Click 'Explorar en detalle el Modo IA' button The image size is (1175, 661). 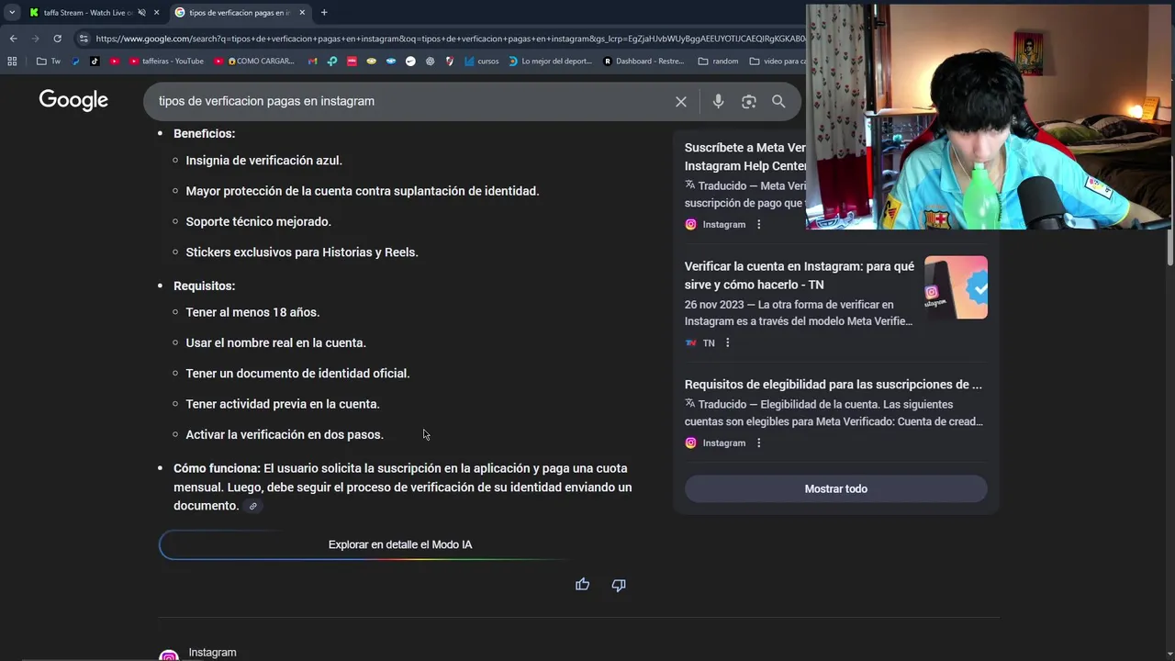point(400,544)
